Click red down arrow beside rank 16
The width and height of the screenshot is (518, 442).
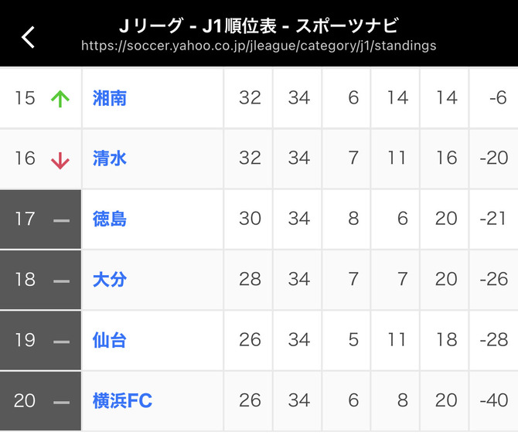coord(60,161)
